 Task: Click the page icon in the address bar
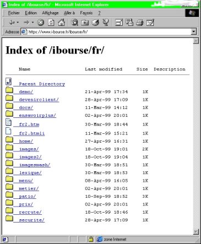pos(24,32)
